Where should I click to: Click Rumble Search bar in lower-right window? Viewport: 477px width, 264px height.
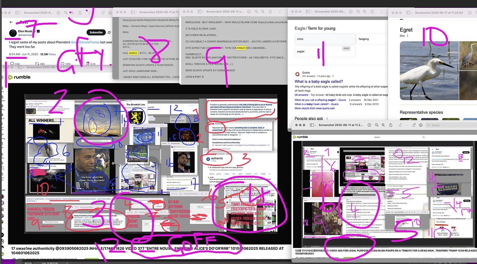tap(399, 137)
